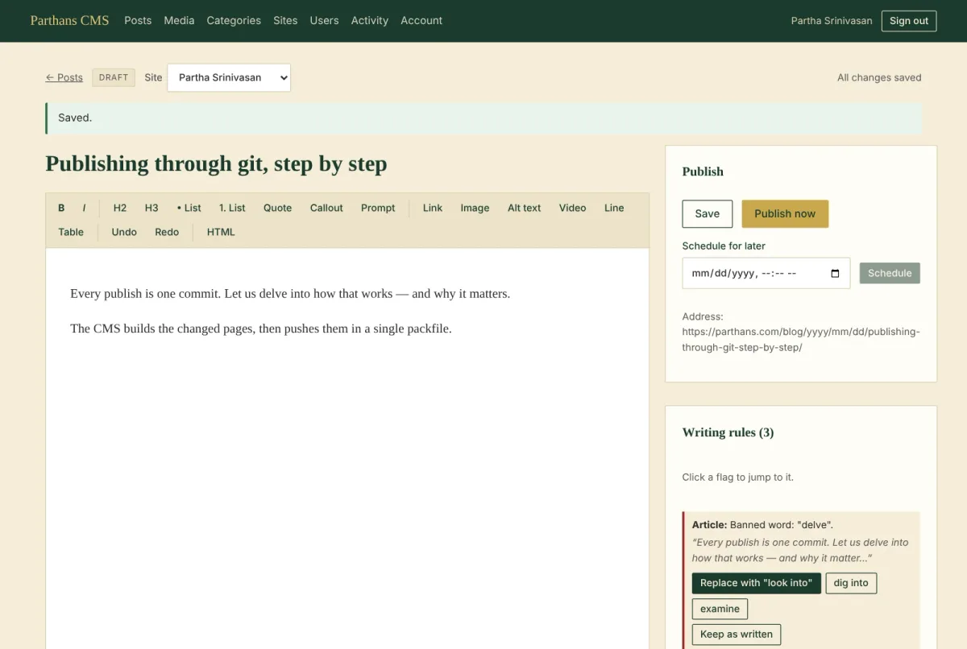This screenshot has height=649, width=967.
Task: Click the "All changes saved" status
Action: pos(879,77)
